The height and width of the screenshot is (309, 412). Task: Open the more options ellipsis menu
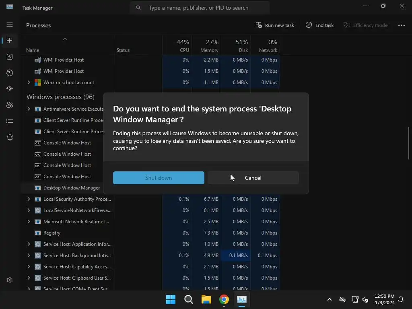[401, 25]
